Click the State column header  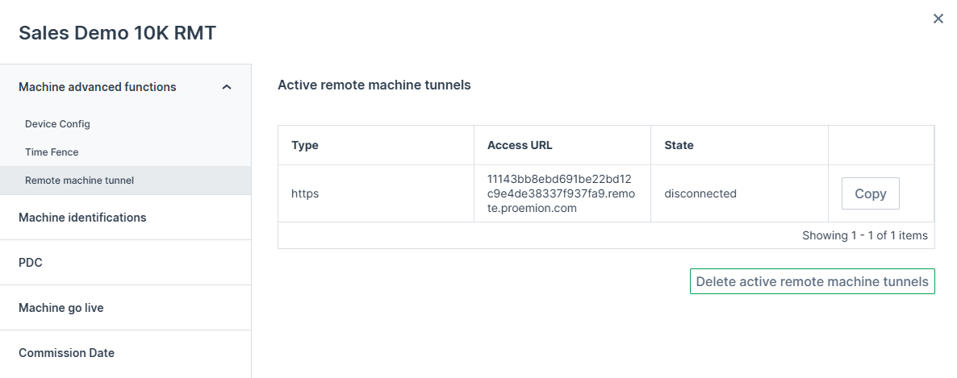tap(679, 146)
